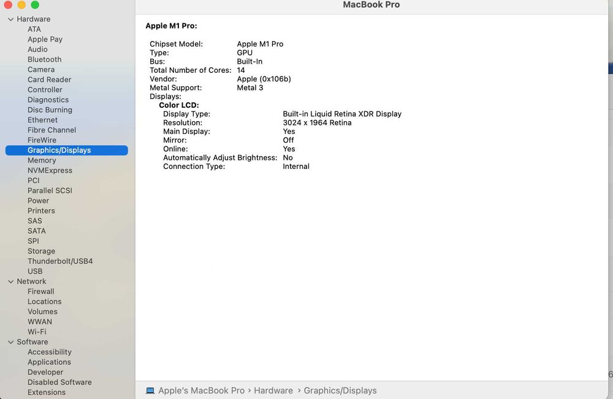The height and width of the screenshot is (399, 613).
Task: Click the laptop icon in path bar
Action: pos(150,390)
